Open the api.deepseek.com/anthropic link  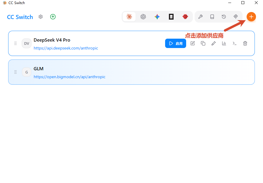click(x=66, y=48)
